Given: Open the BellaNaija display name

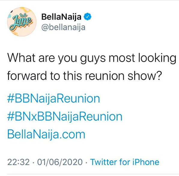Looking at the screenshot, I should point(61,17).
